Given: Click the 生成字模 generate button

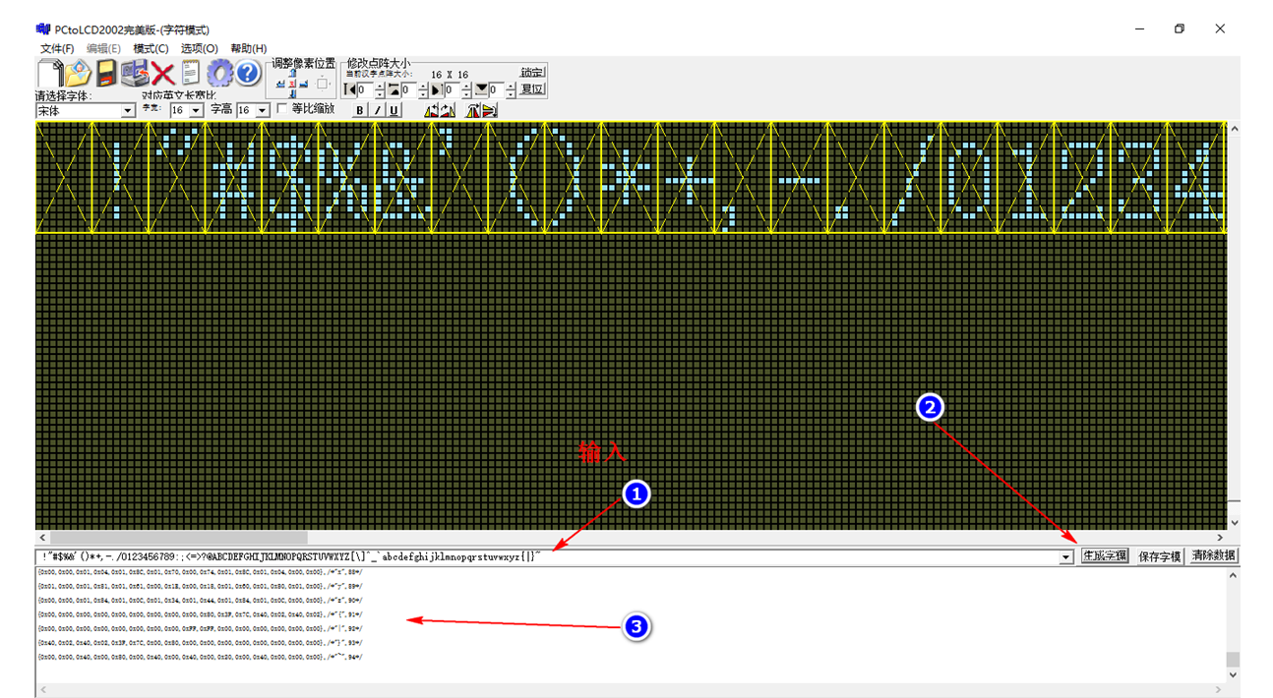Looking at the screenshot, I should click(1105, 556).
